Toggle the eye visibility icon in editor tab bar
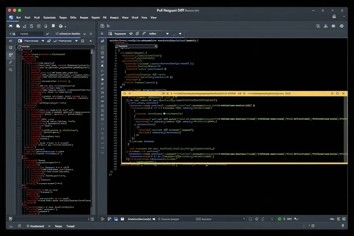The width and height of the screenshot is (354, 236). point(131,34)
